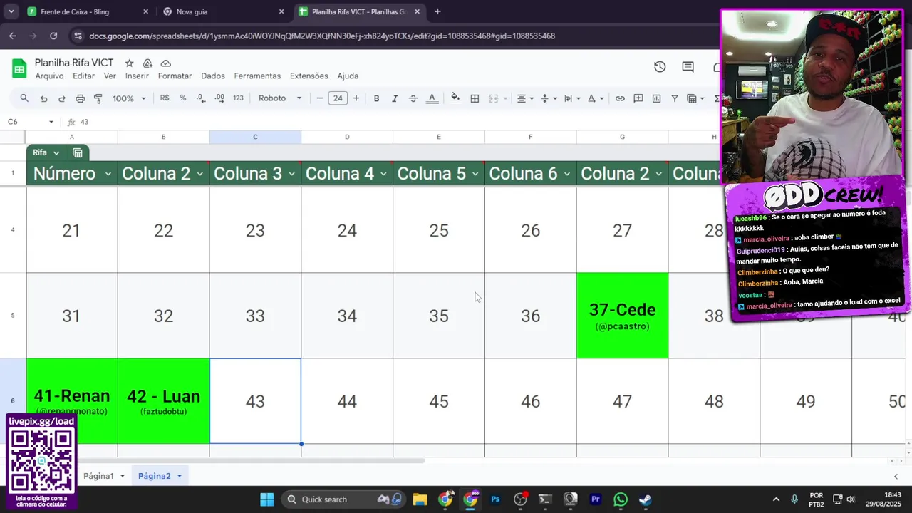
Task: Open the Roboto font dropdown
Action: tap(280, 98)
